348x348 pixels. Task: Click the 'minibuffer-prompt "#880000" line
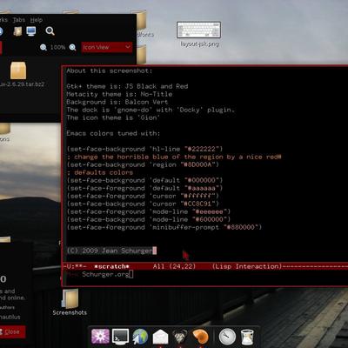(x=164, y=227)
